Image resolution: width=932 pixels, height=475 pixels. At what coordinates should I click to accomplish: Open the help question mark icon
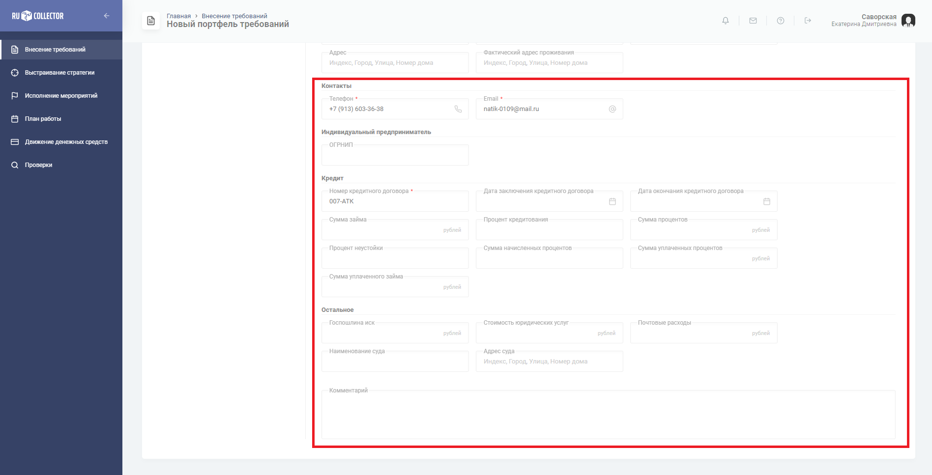click(x=781, y=21)
